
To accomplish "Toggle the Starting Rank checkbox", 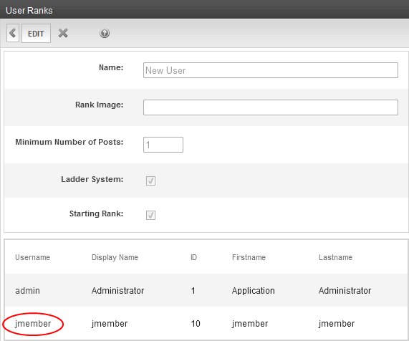I will [150, 215].
